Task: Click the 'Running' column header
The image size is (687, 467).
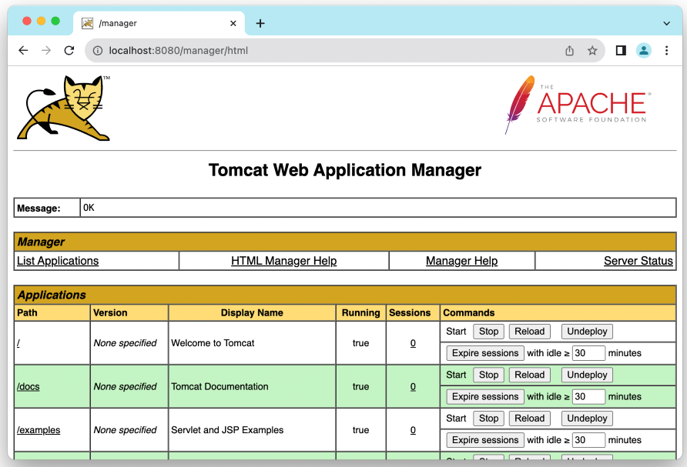Action: [x=361, y=313]
